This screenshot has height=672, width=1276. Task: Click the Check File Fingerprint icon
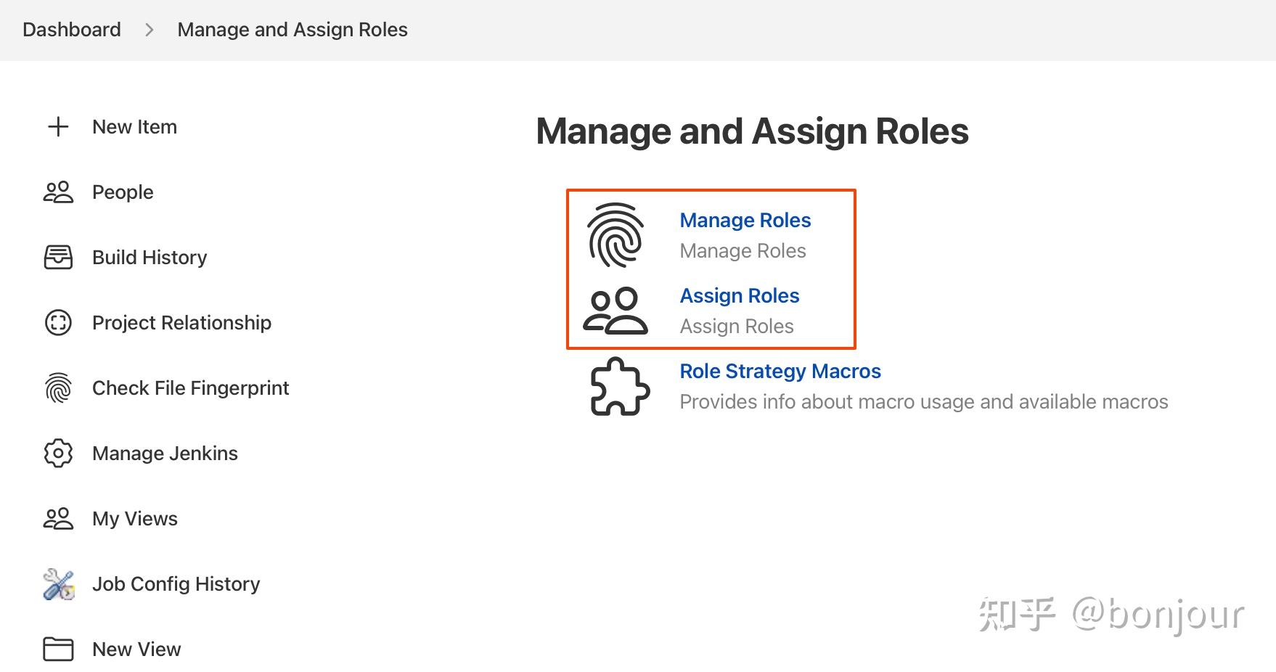[x=58, y=388]
